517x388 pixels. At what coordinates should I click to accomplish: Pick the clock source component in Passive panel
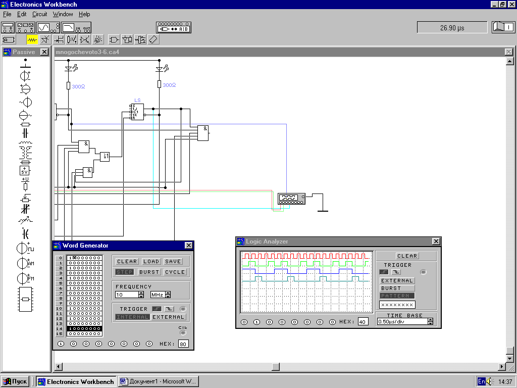tap(25, 248)
